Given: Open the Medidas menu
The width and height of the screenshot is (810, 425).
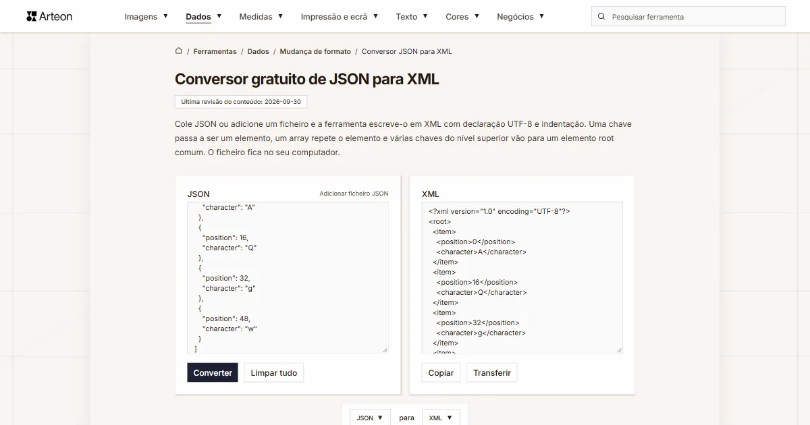Looking at the screenshot, I should 261,16.
